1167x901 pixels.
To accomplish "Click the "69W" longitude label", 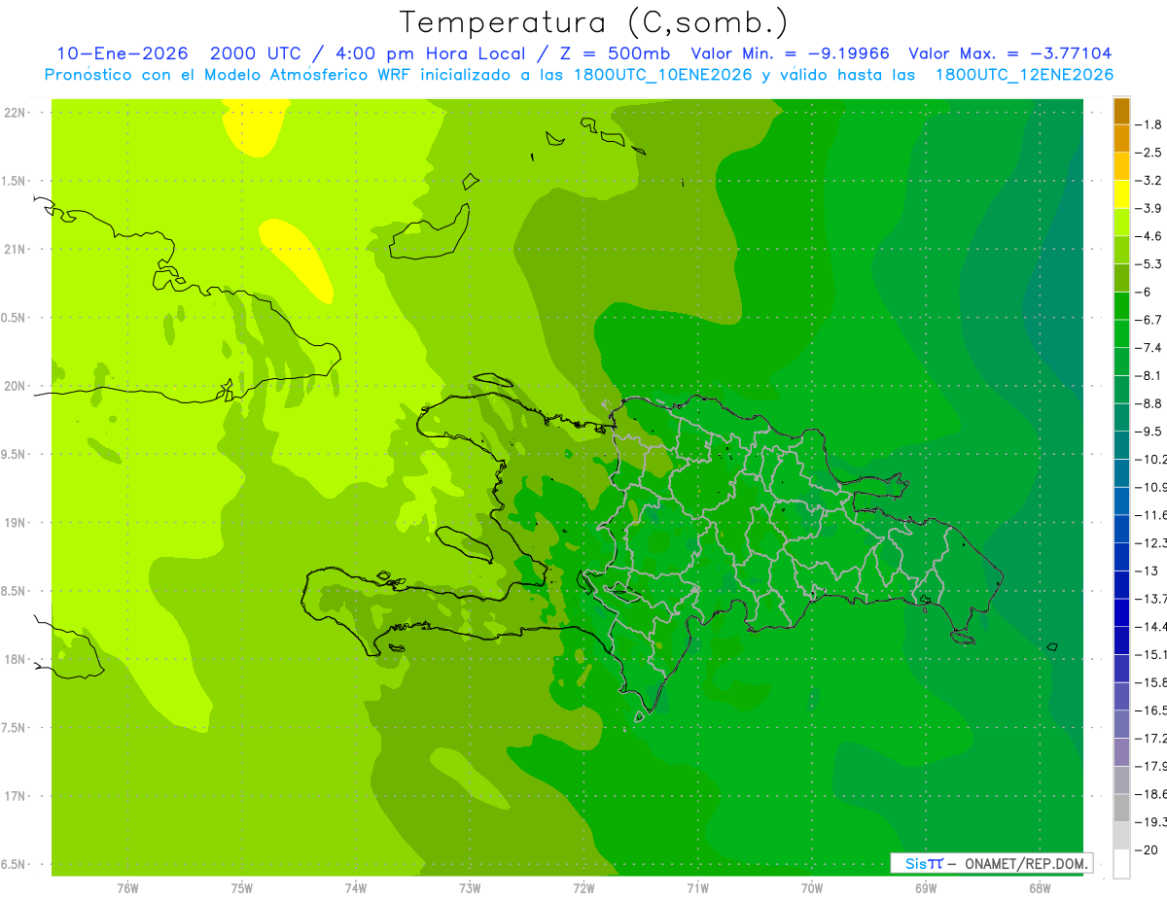I will coord(925,888).
